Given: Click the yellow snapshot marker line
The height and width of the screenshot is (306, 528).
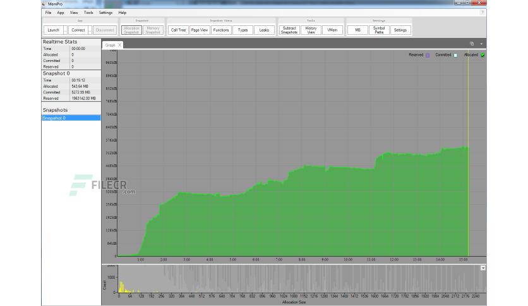Looking at the screenshot, I should [468, 154].
